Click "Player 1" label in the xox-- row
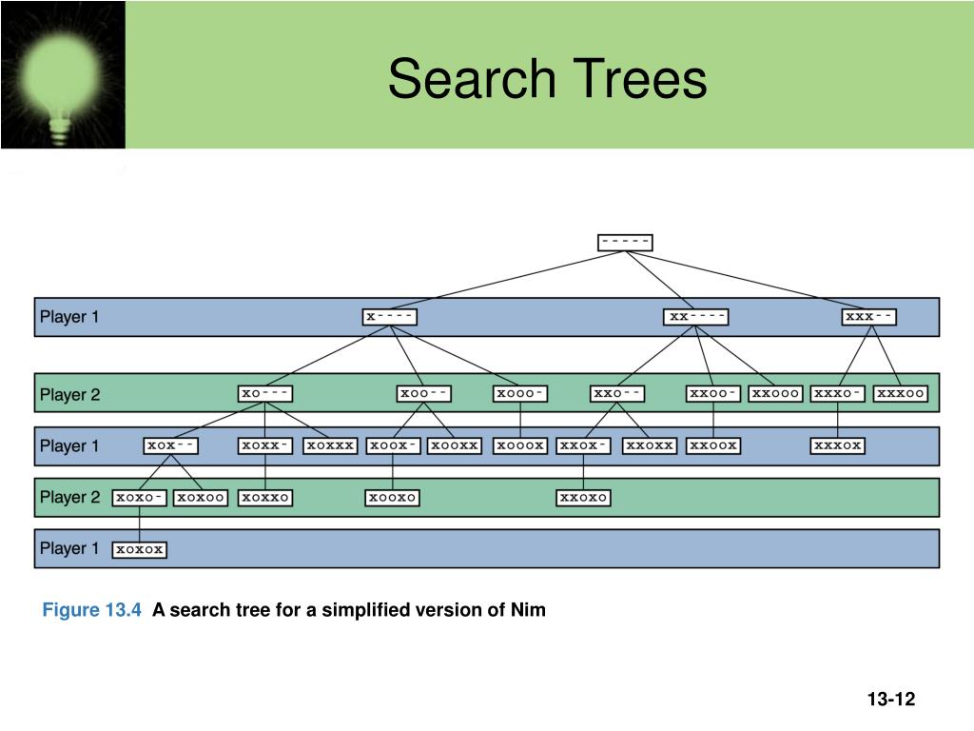Viewport: 974px width, 731px height. pyautogui.click(x=68, y=446)
